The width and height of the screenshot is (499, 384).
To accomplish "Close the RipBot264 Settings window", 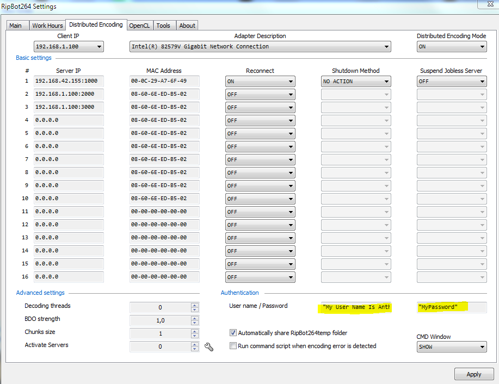I will 490,4.
